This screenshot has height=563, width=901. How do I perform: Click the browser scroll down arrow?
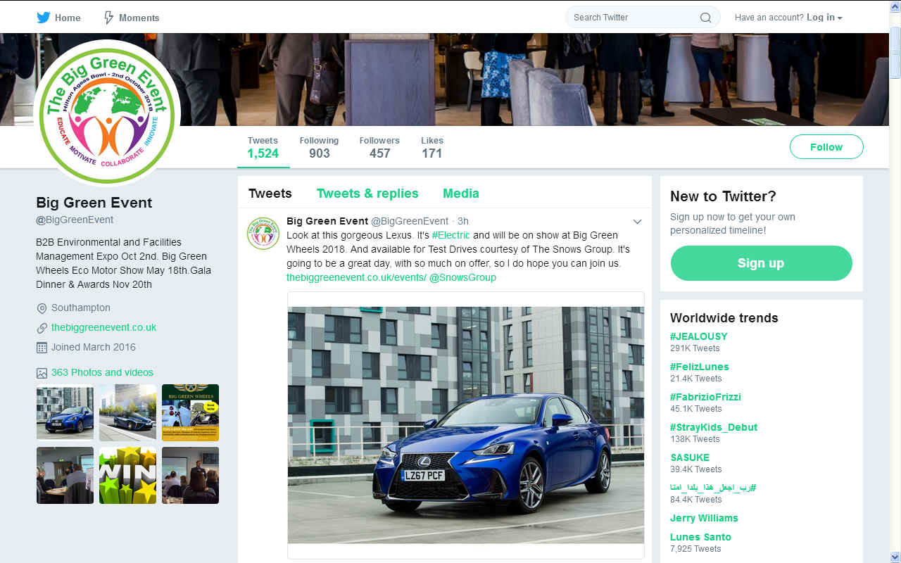point(895,557)
